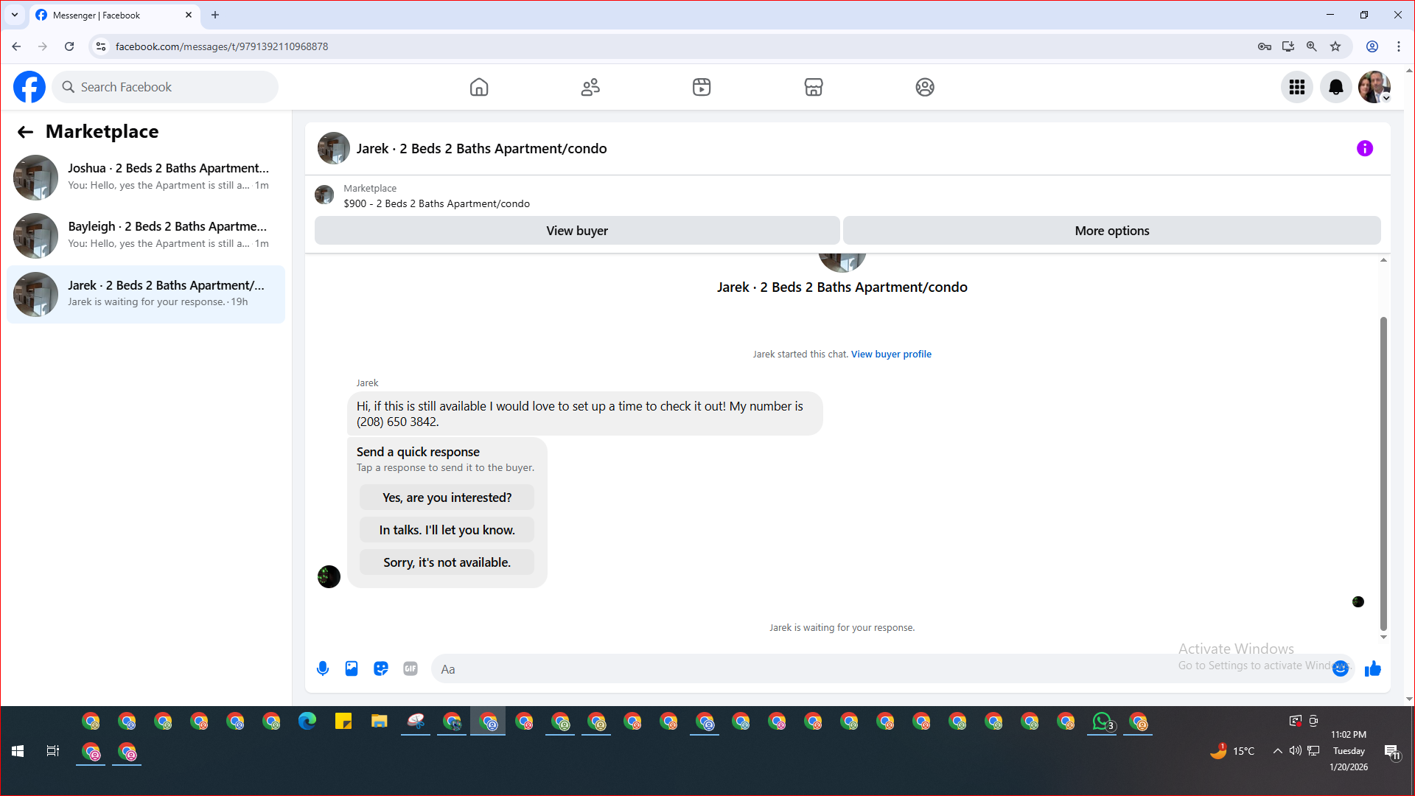
Task: Open the Chrome profile icon
Action: click(1372, 46)
